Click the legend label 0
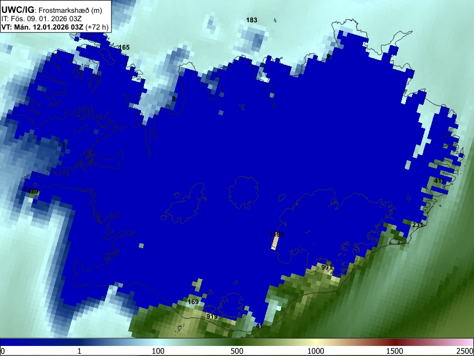Image resolution: width=474 pixels, height=356 pixels. (3, 351)
